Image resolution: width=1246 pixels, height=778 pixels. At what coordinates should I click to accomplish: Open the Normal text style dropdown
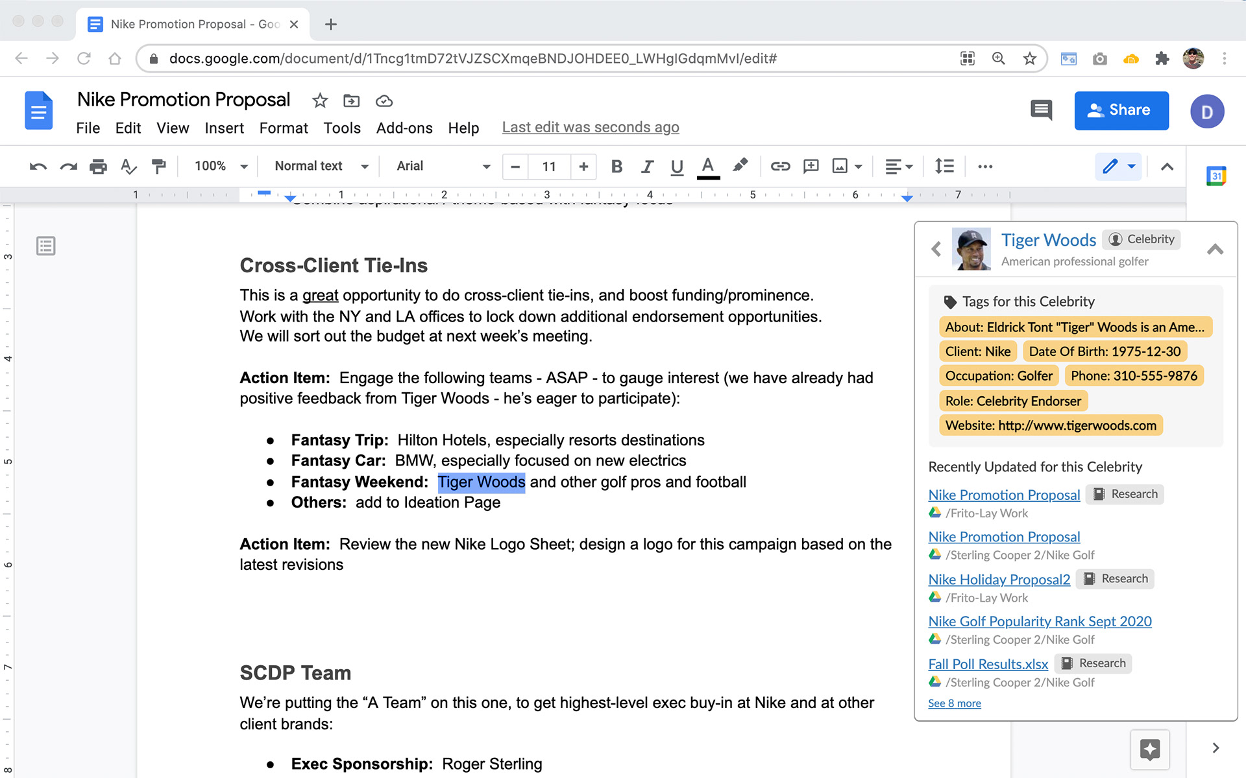[322, 166]
